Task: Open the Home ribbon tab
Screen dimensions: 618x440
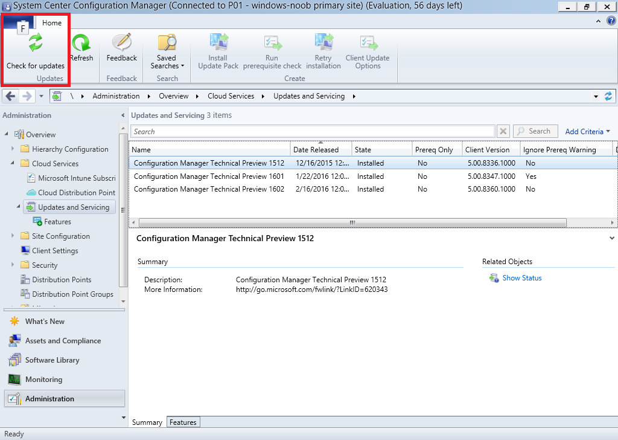Action: click(52, 23)
